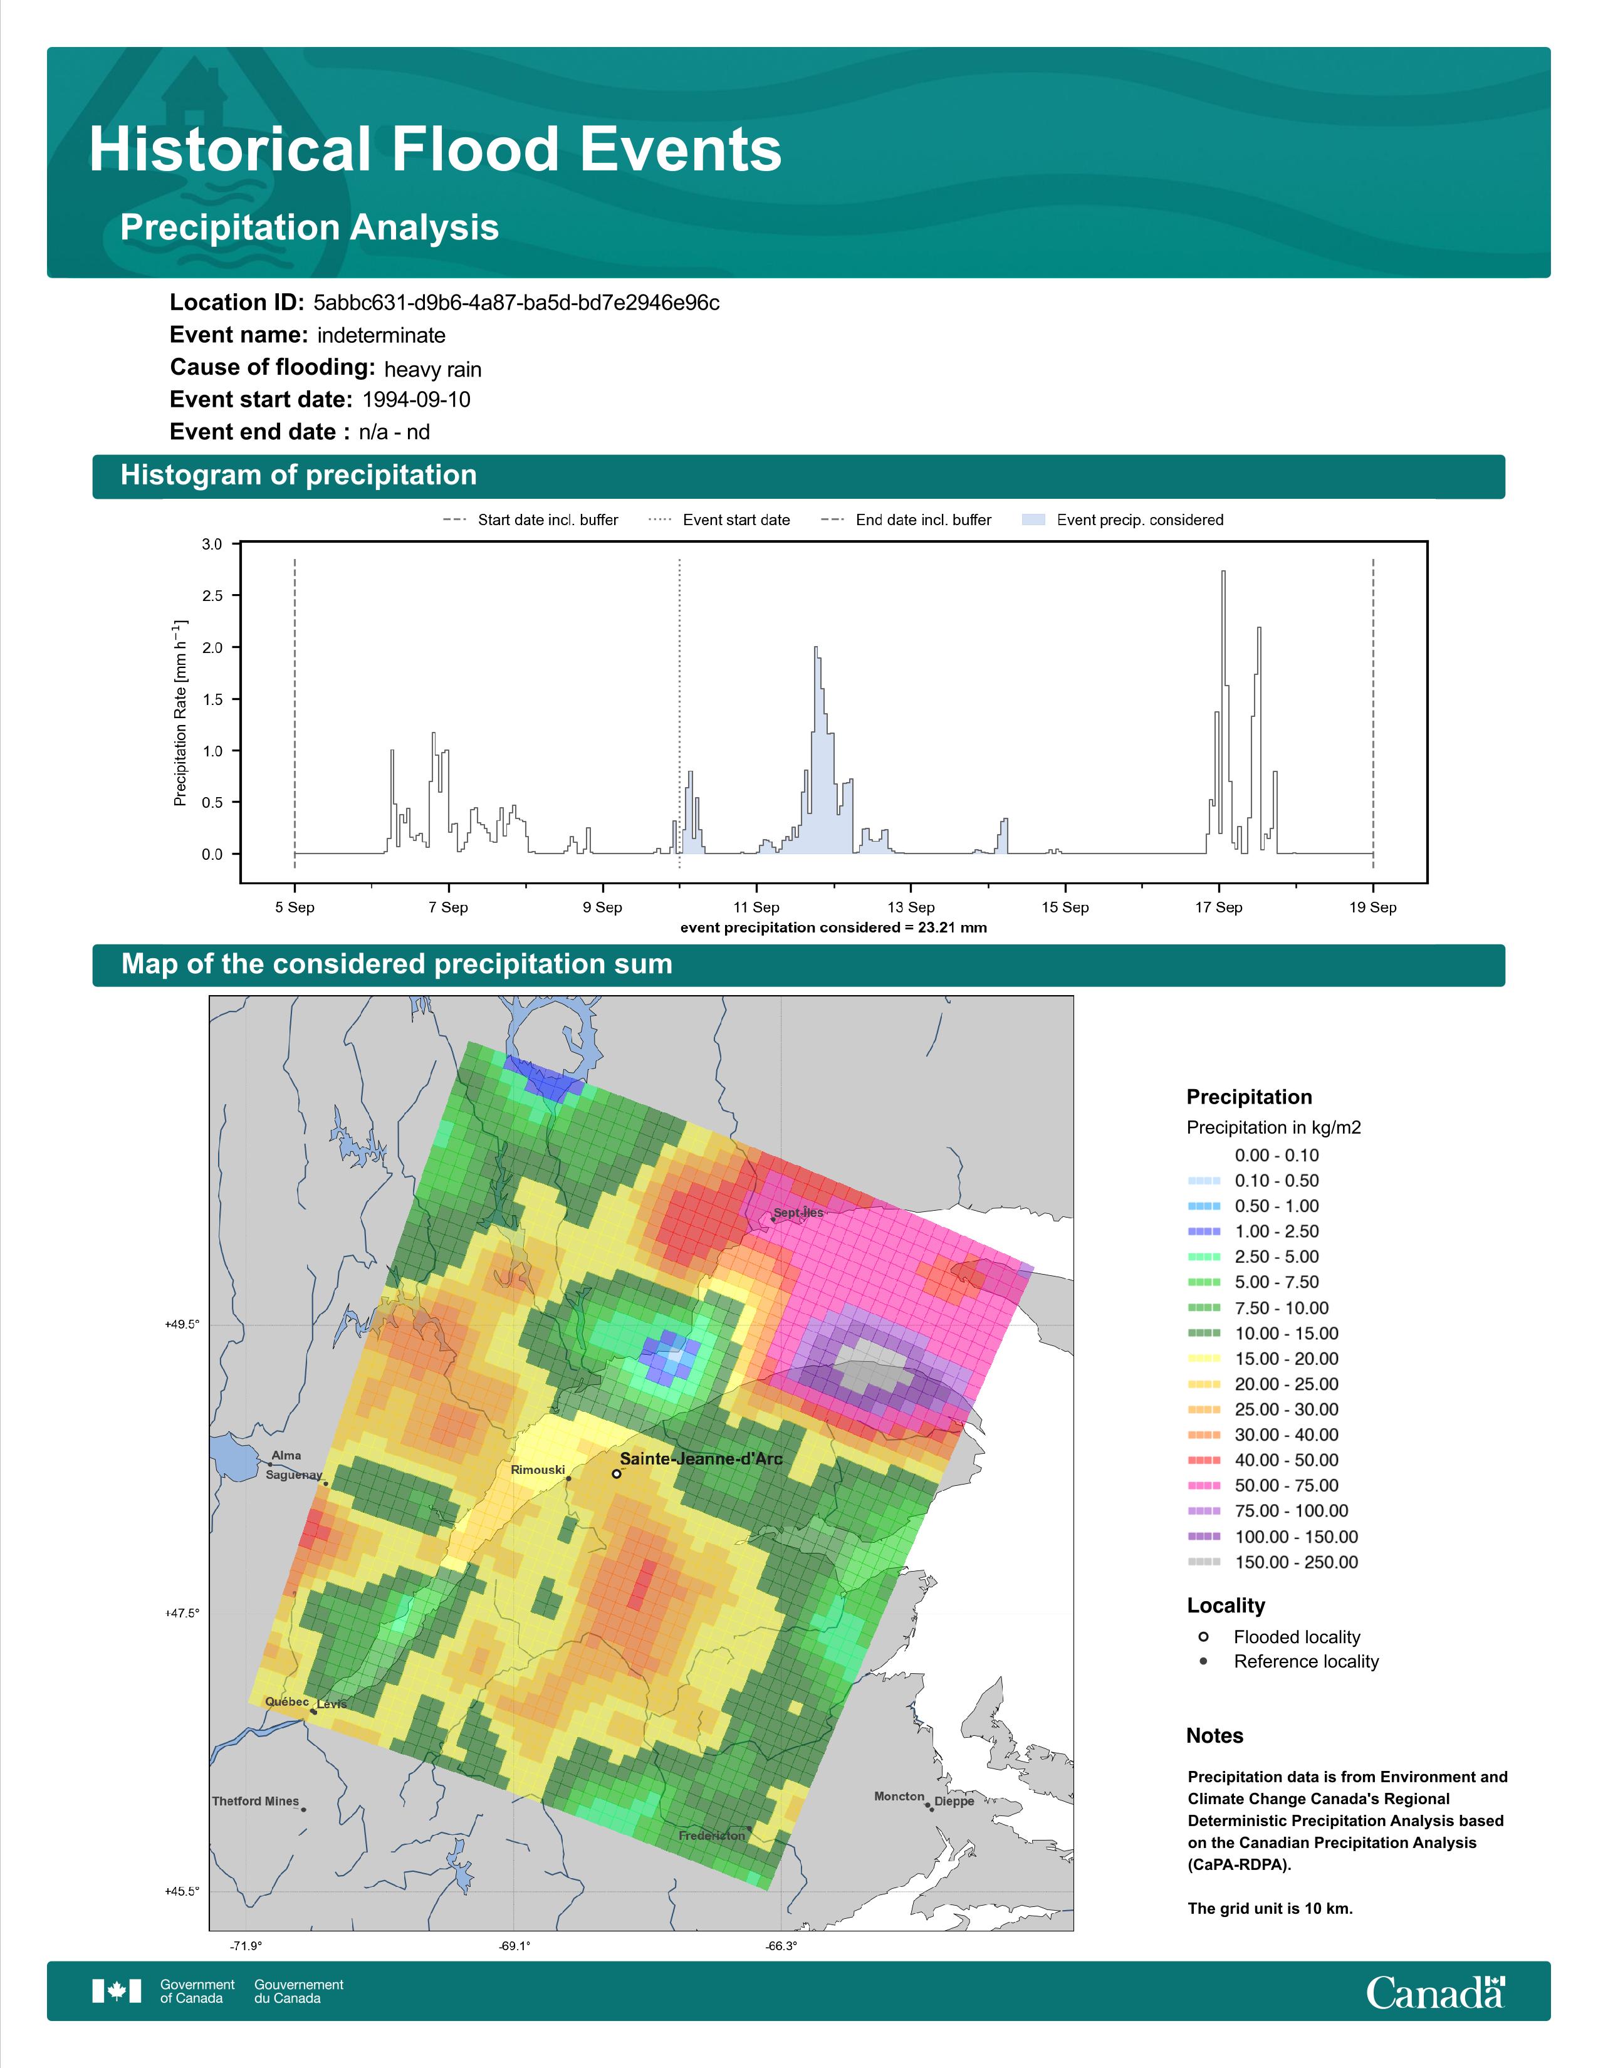This screenshot has height=2068, width=1598.
Task: Click the Rimouski reference locality label
Action: [x=538, y=1470]
